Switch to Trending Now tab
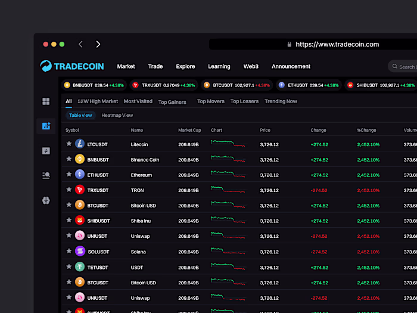 (x=281, y=101)
